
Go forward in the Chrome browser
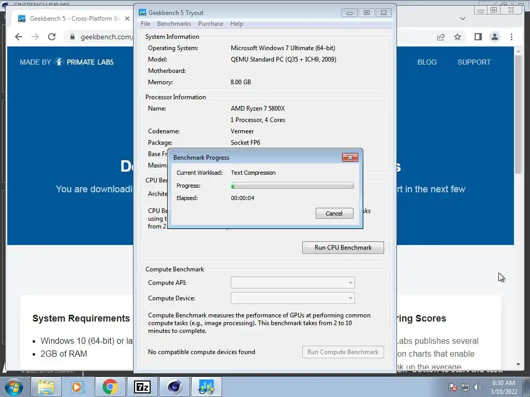click(35, 37)
